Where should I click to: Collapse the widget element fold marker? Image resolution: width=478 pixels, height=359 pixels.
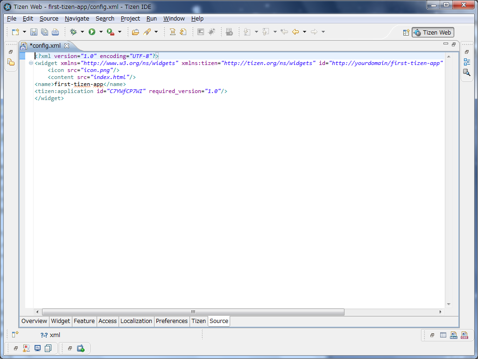[x=31, y=63]
